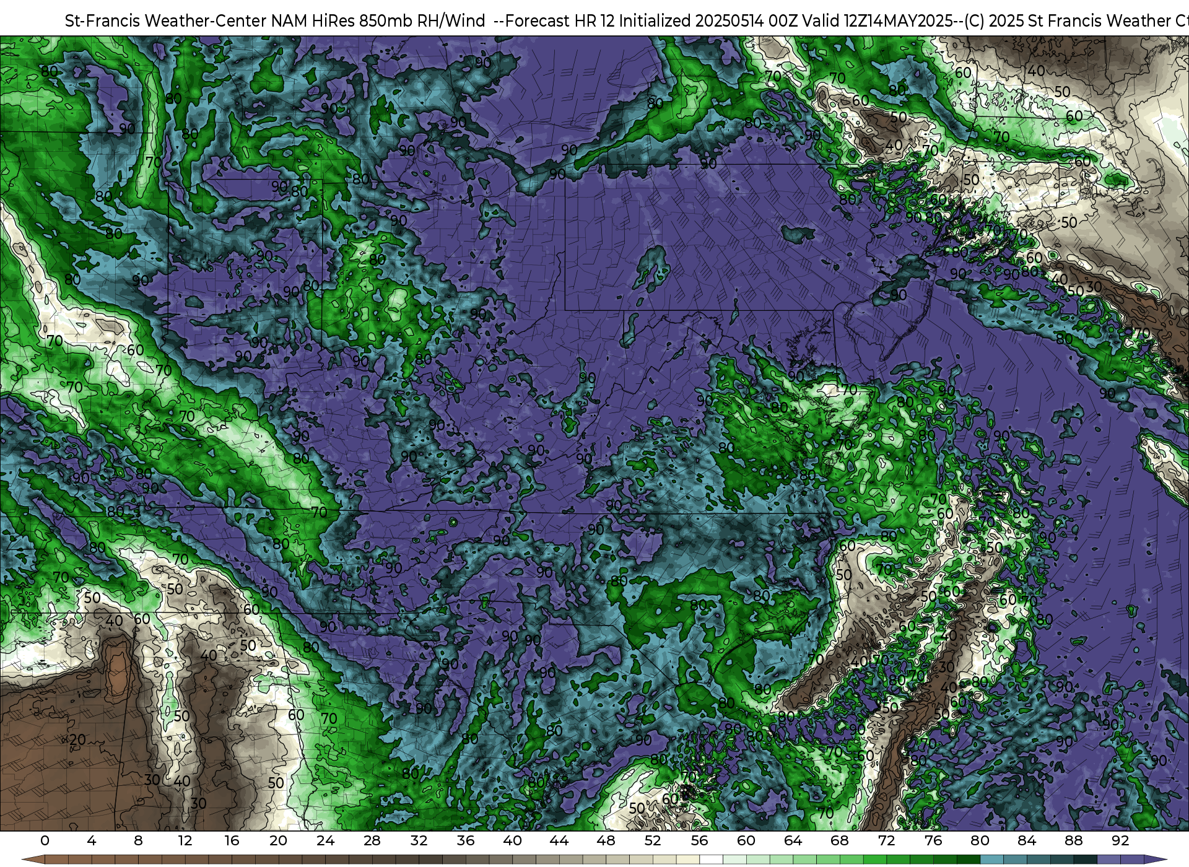The height and width of the screenshot is (867, 1189).
Task: Click 'St-Francis Weather-Center' in the title
Action: 166,20
